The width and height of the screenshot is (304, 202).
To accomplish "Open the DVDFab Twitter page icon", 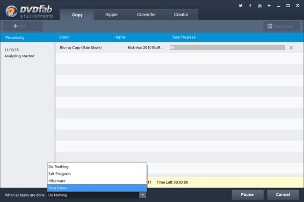I will [240, 6].
